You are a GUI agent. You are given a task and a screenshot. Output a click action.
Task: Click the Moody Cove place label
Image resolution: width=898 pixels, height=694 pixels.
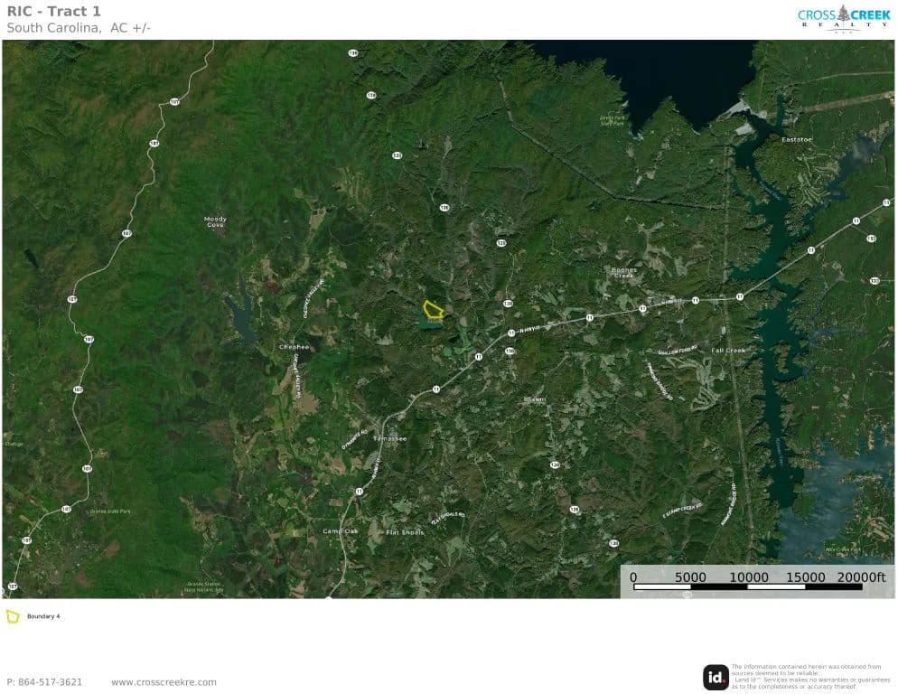(215, 221)
